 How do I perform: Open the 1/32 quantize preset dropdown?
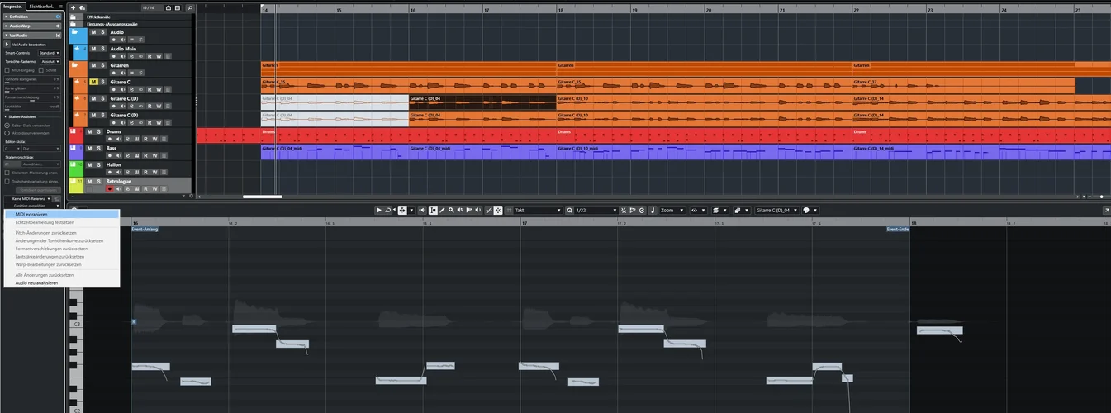coord(592,211)
